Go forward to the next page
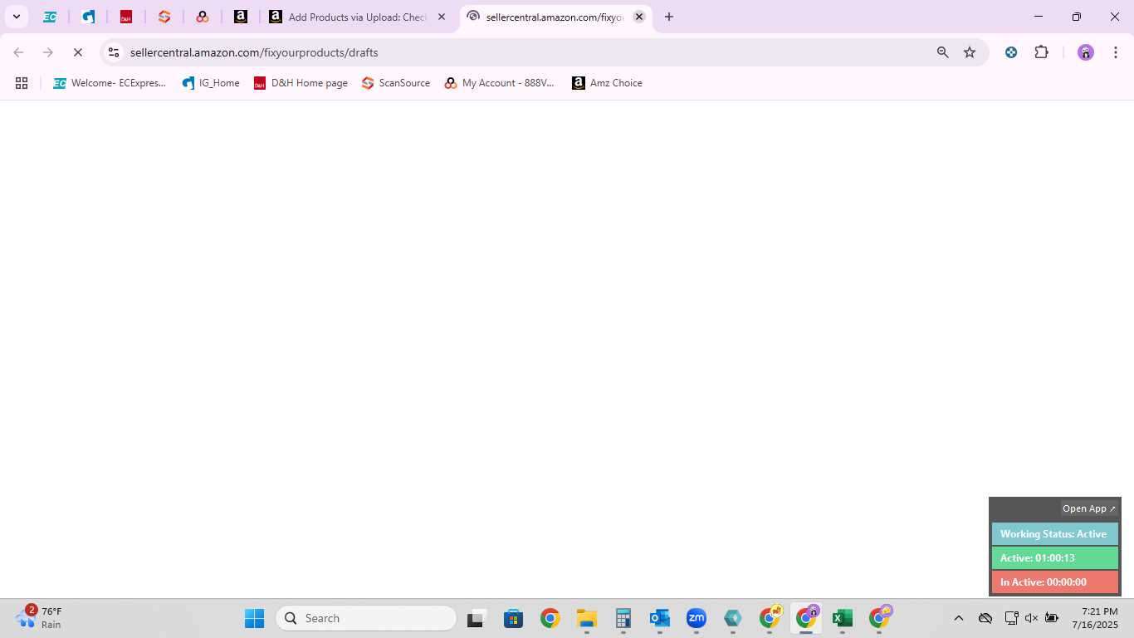Image resolution: width=1134 pixels, height=638 pixels. (x=48, y=52)
